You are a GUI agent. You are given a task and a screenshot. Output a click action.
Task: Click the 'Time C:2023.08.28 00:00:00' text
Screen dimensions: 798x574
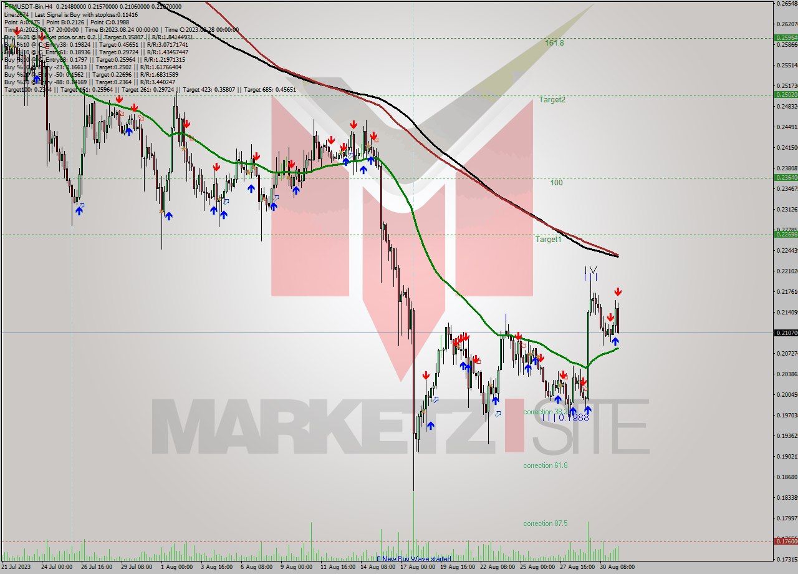pos(203,29)
